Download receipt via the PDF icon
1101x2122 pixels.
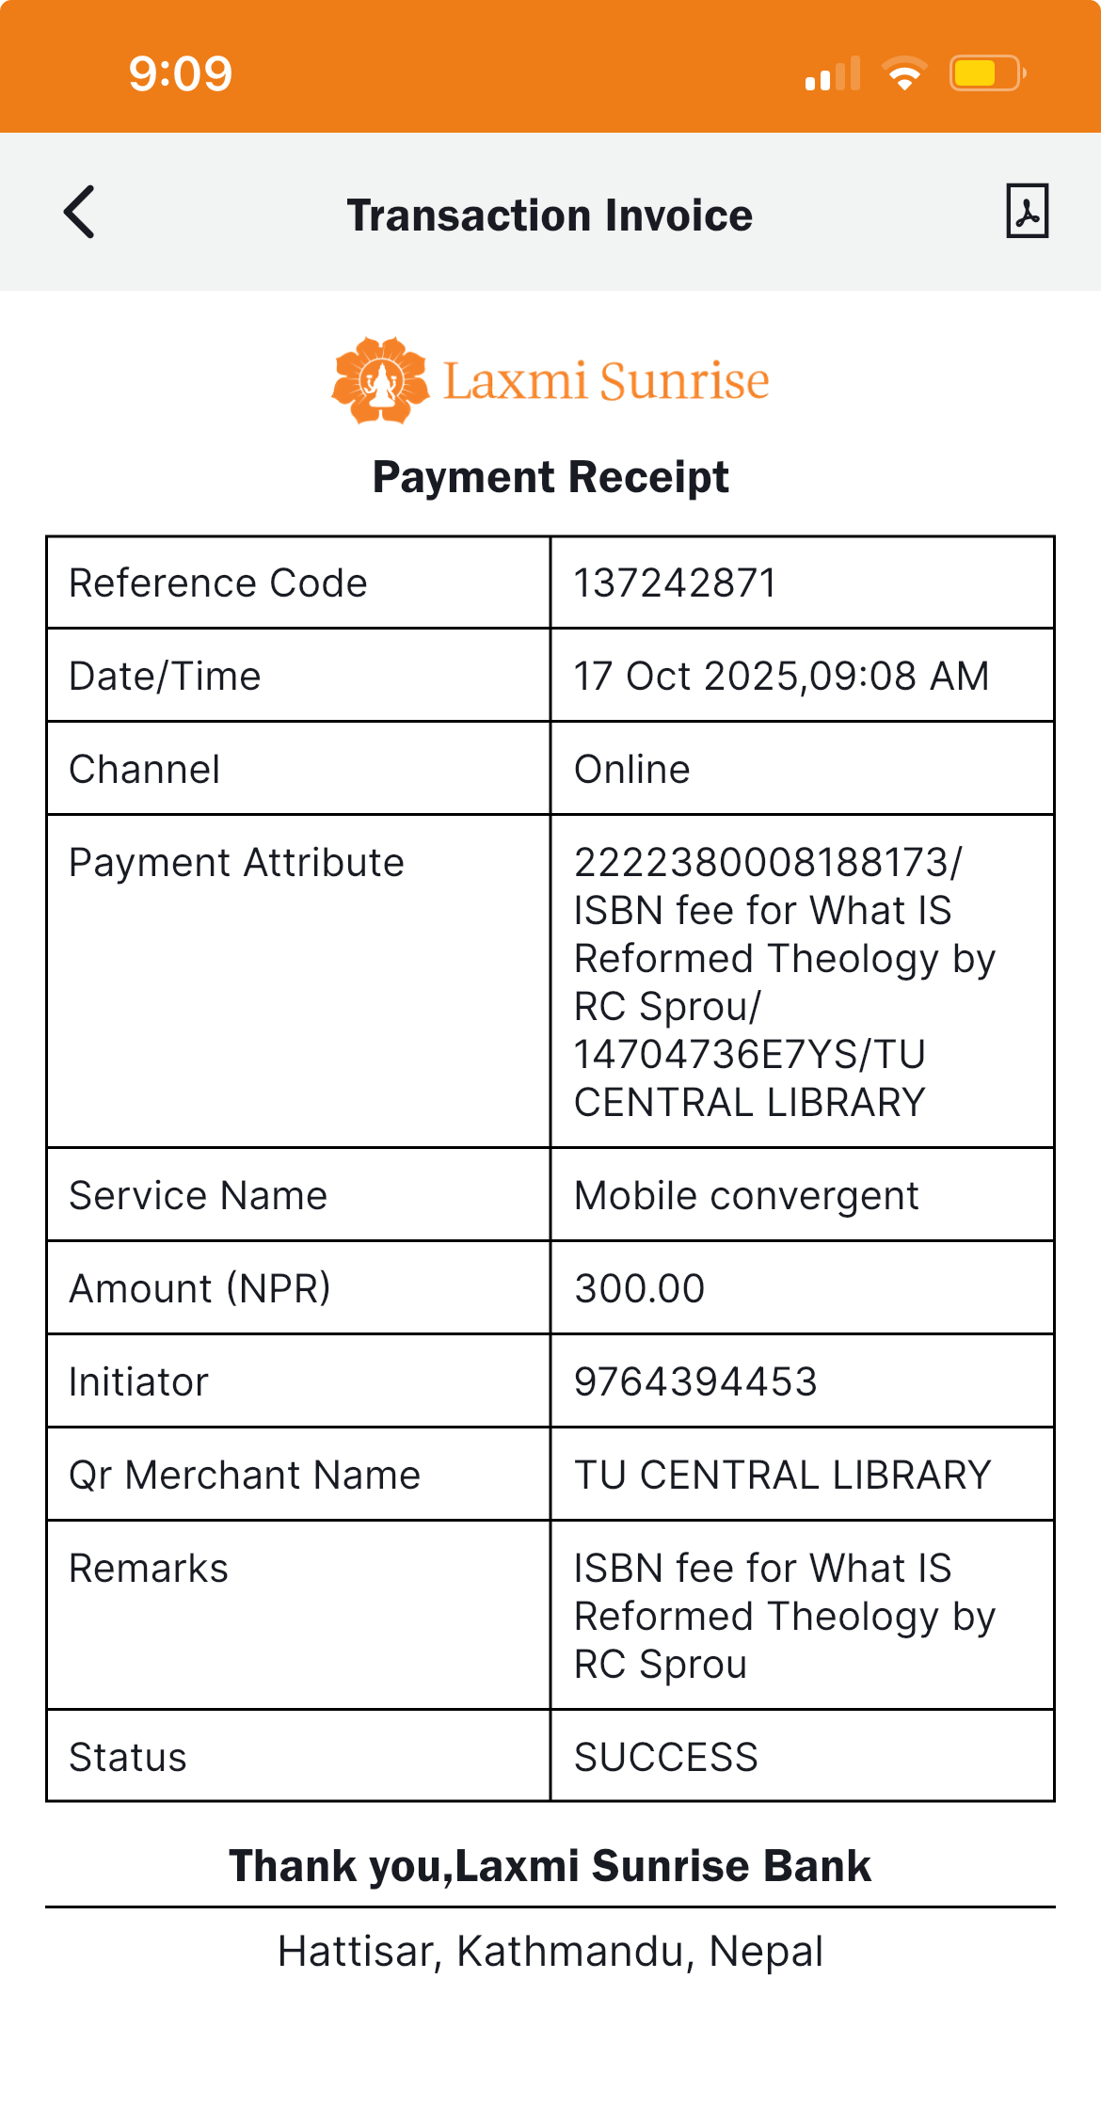point(1027,211)
